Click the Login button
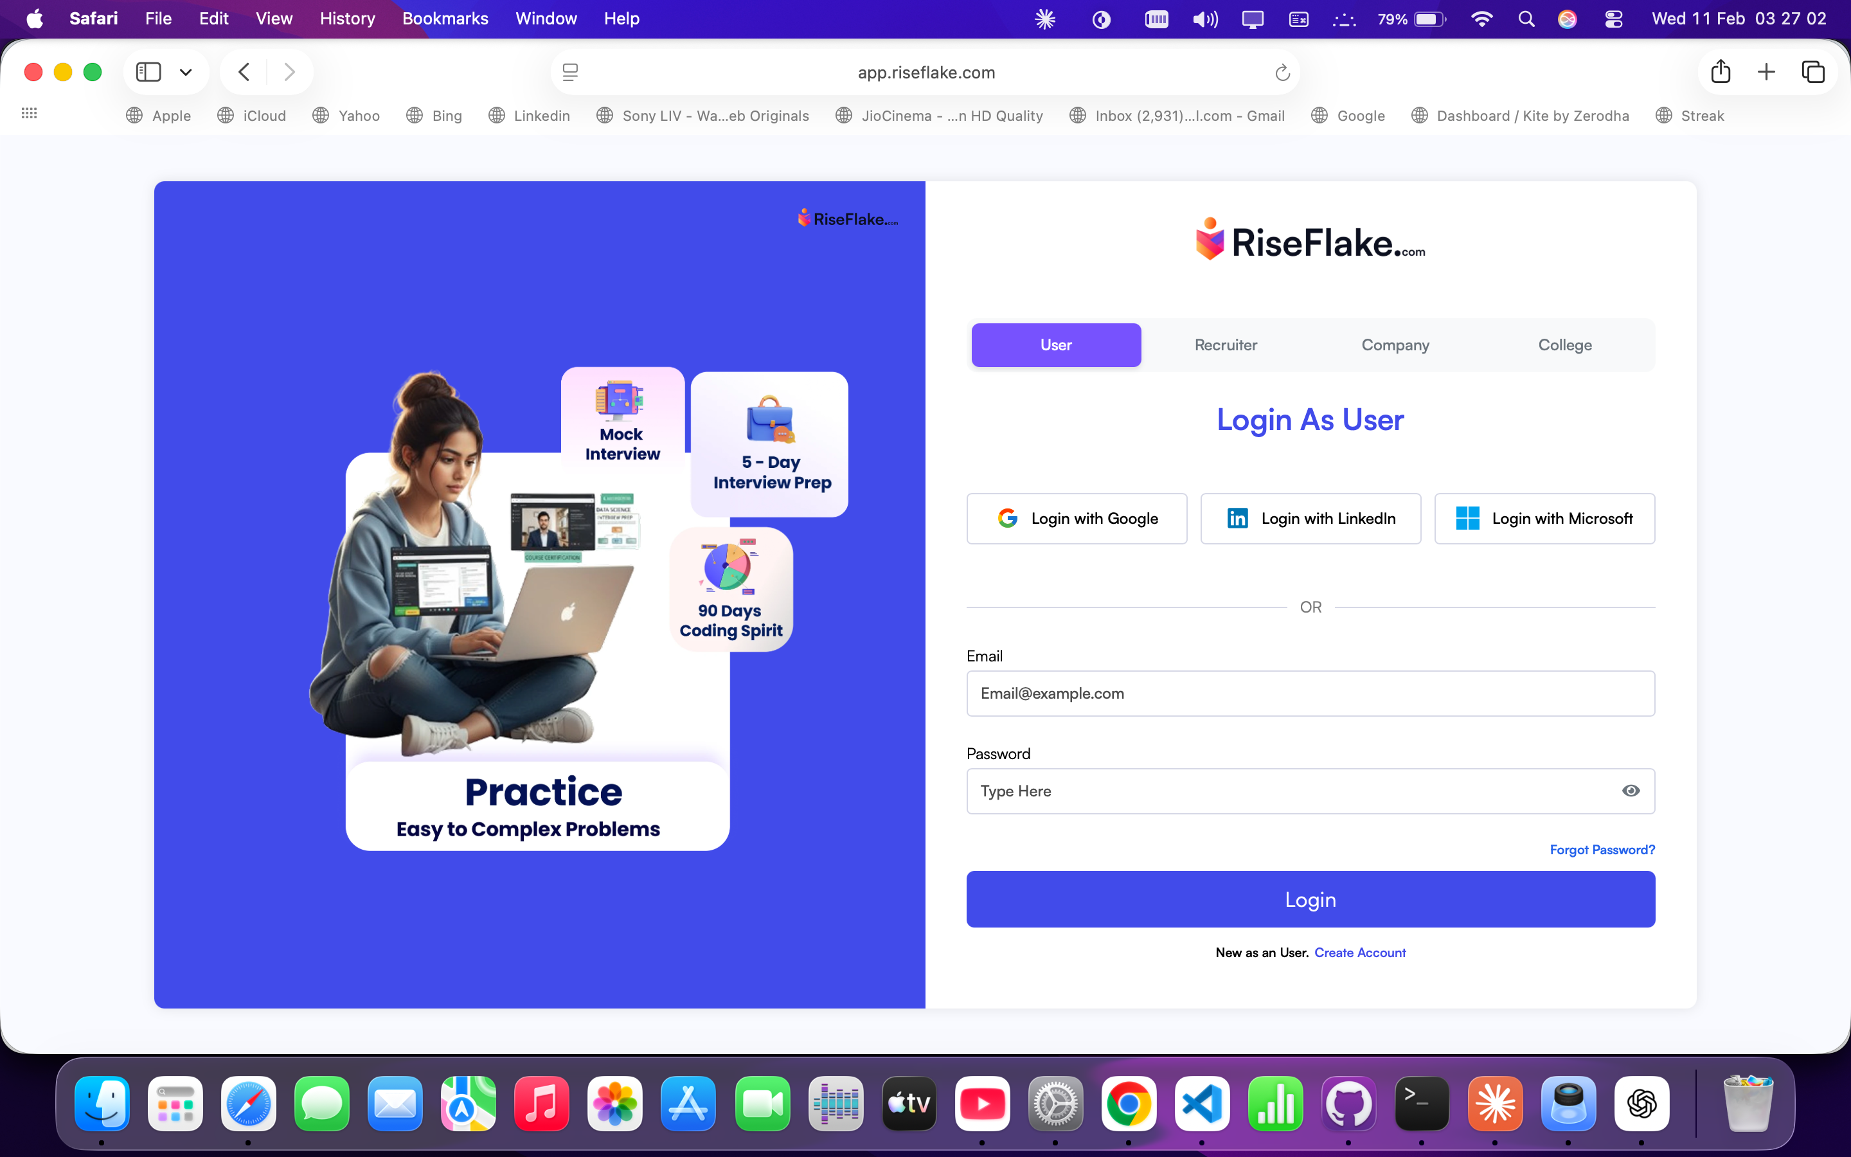The height and width of the screenshot is (1157, 1851). (1310, 899)
